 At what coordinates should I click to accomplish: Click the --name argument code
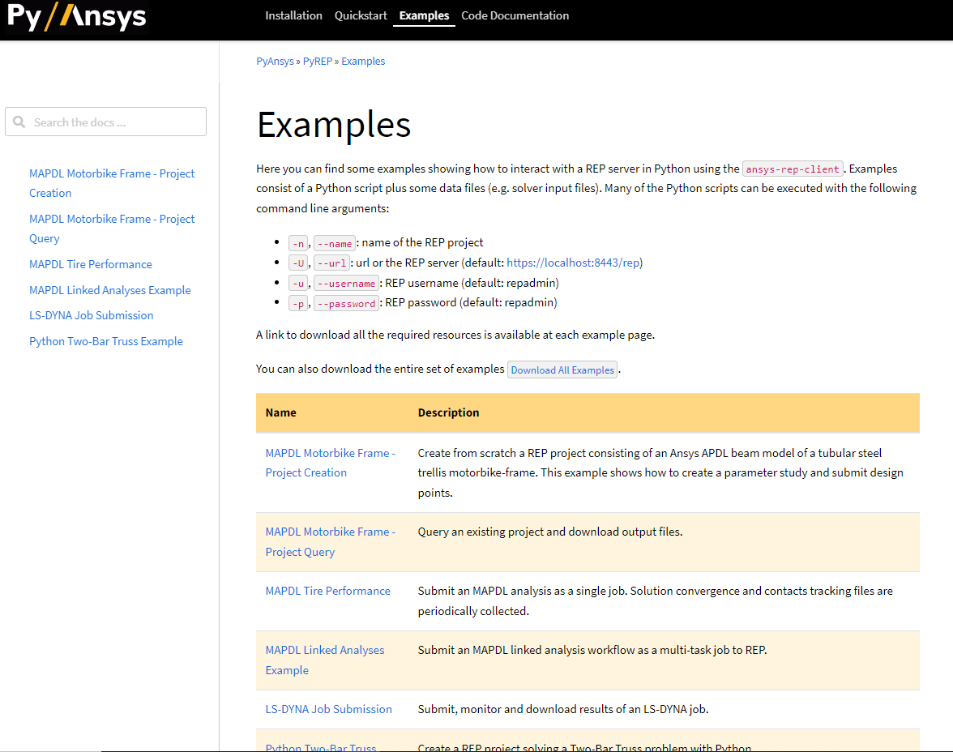(334, 243)
